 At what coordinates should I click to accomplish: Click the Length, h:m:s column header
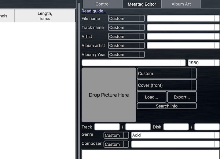(45, 16)
